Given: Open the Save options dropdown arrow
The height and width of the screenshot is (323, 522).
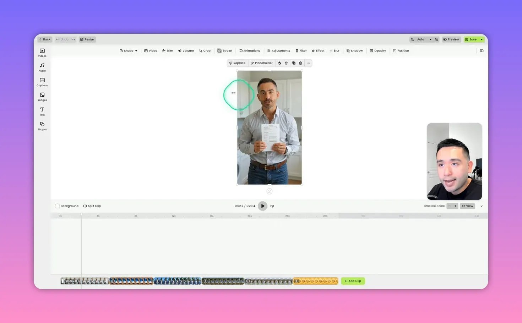Looking at the screenshot, I should coord(481,39).
